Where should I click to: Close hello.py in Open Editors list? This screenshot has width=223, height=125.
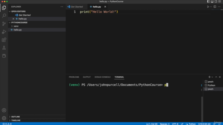point(13,19)
